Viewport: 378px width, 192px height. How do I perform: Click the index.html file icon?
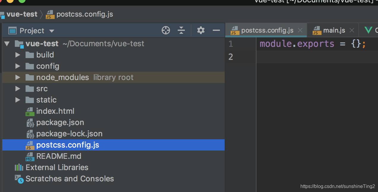30,111
